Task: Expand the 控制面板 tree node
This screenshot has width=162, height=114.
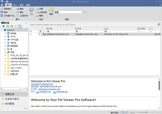Action: (x=5, y=46)
